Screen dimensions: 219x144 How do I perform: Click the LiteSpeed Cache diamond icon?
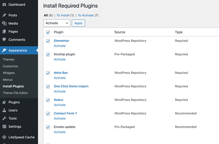(x=4, y=137)
